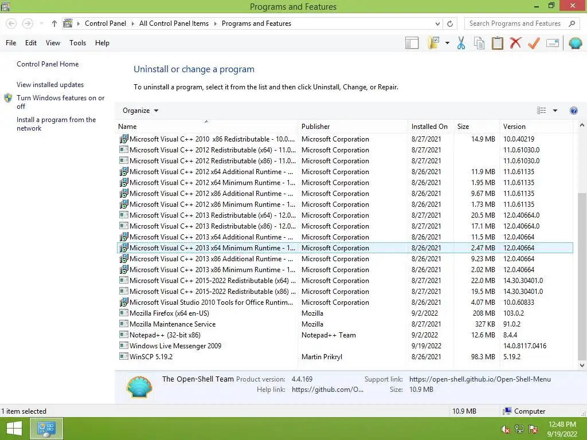Select Visual C++ 2013 x86 Additional Runtime row

tap(345, 259)
